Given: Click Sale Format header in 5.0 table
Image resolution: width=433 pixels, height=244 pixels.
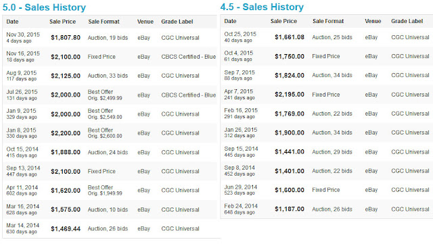Looking at the screenshot, I should [x=104, y=22].
